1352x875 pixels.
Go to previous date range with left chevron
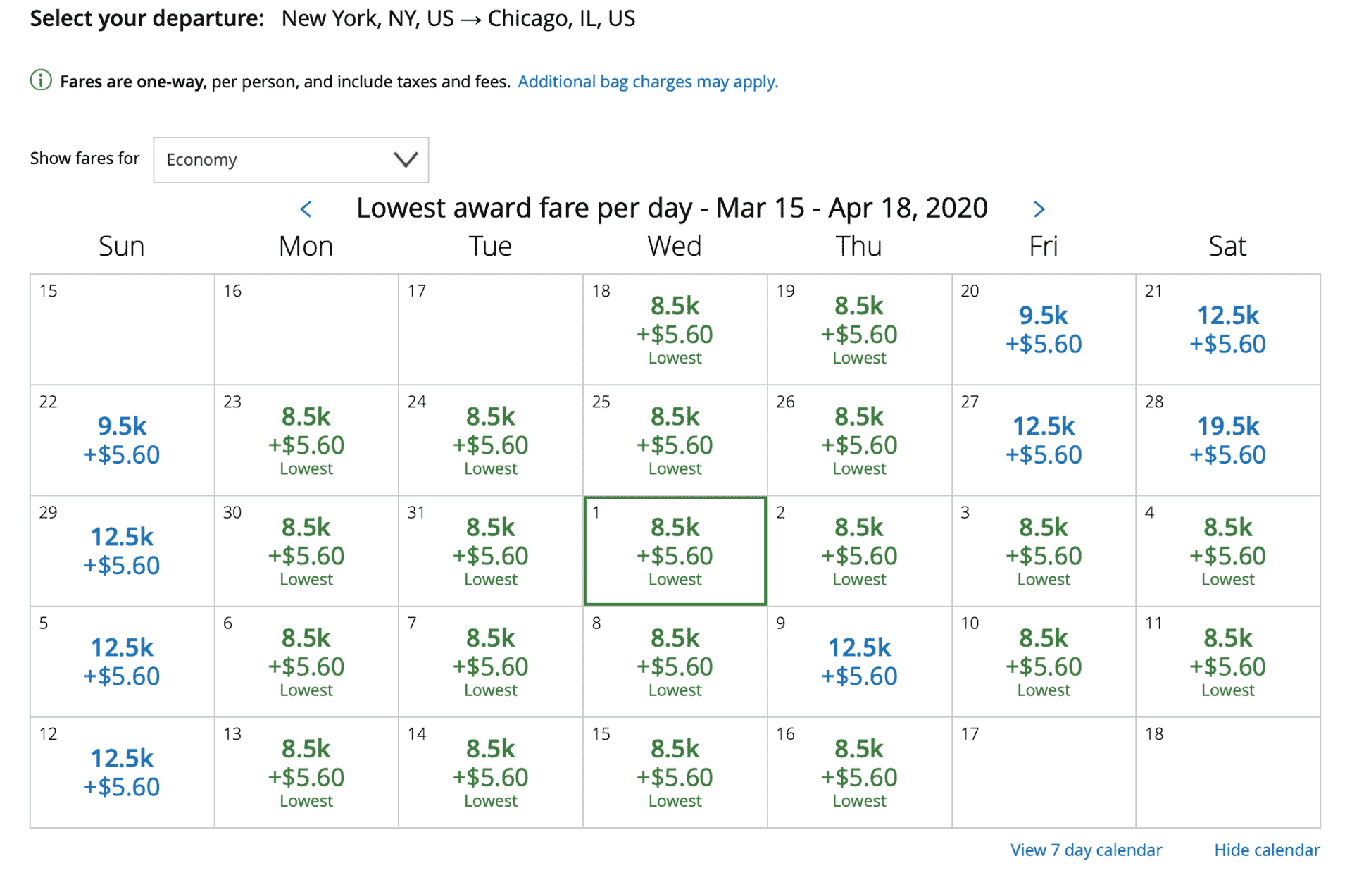(306, 209)
